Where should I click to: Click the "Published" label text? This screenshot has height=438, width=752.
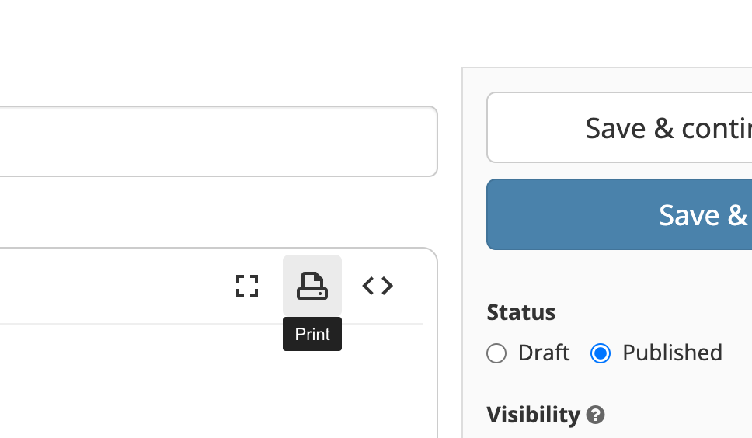click(x=673, y=353)
